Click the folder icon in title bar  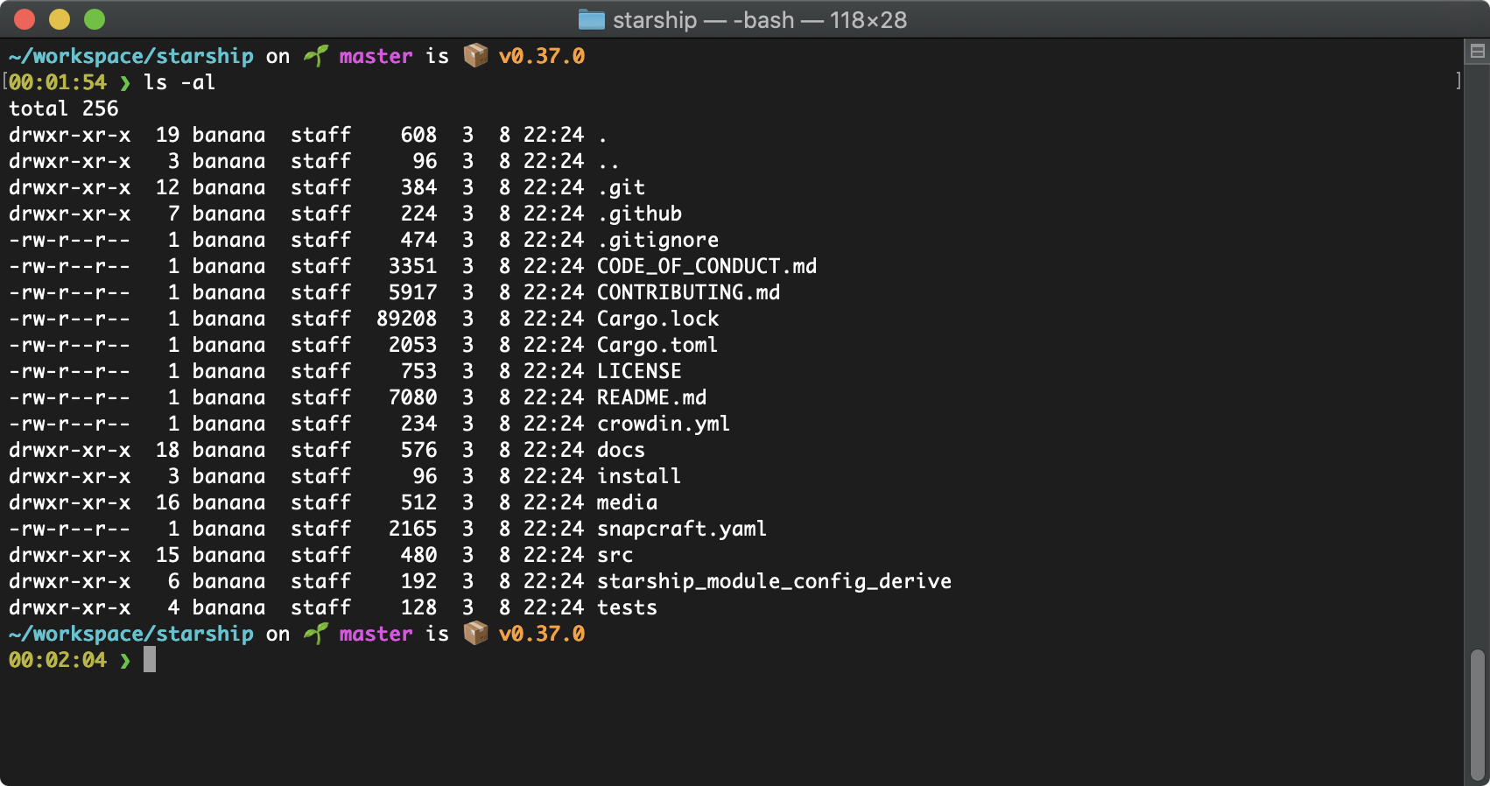click(592, 19)
